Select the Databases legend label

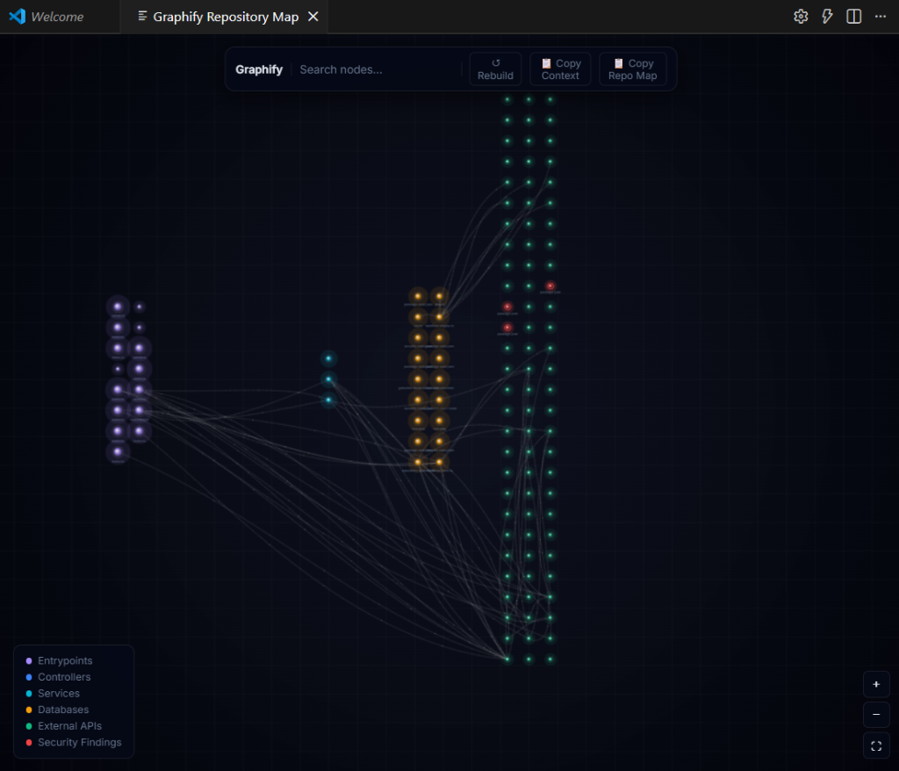(63, 710)
